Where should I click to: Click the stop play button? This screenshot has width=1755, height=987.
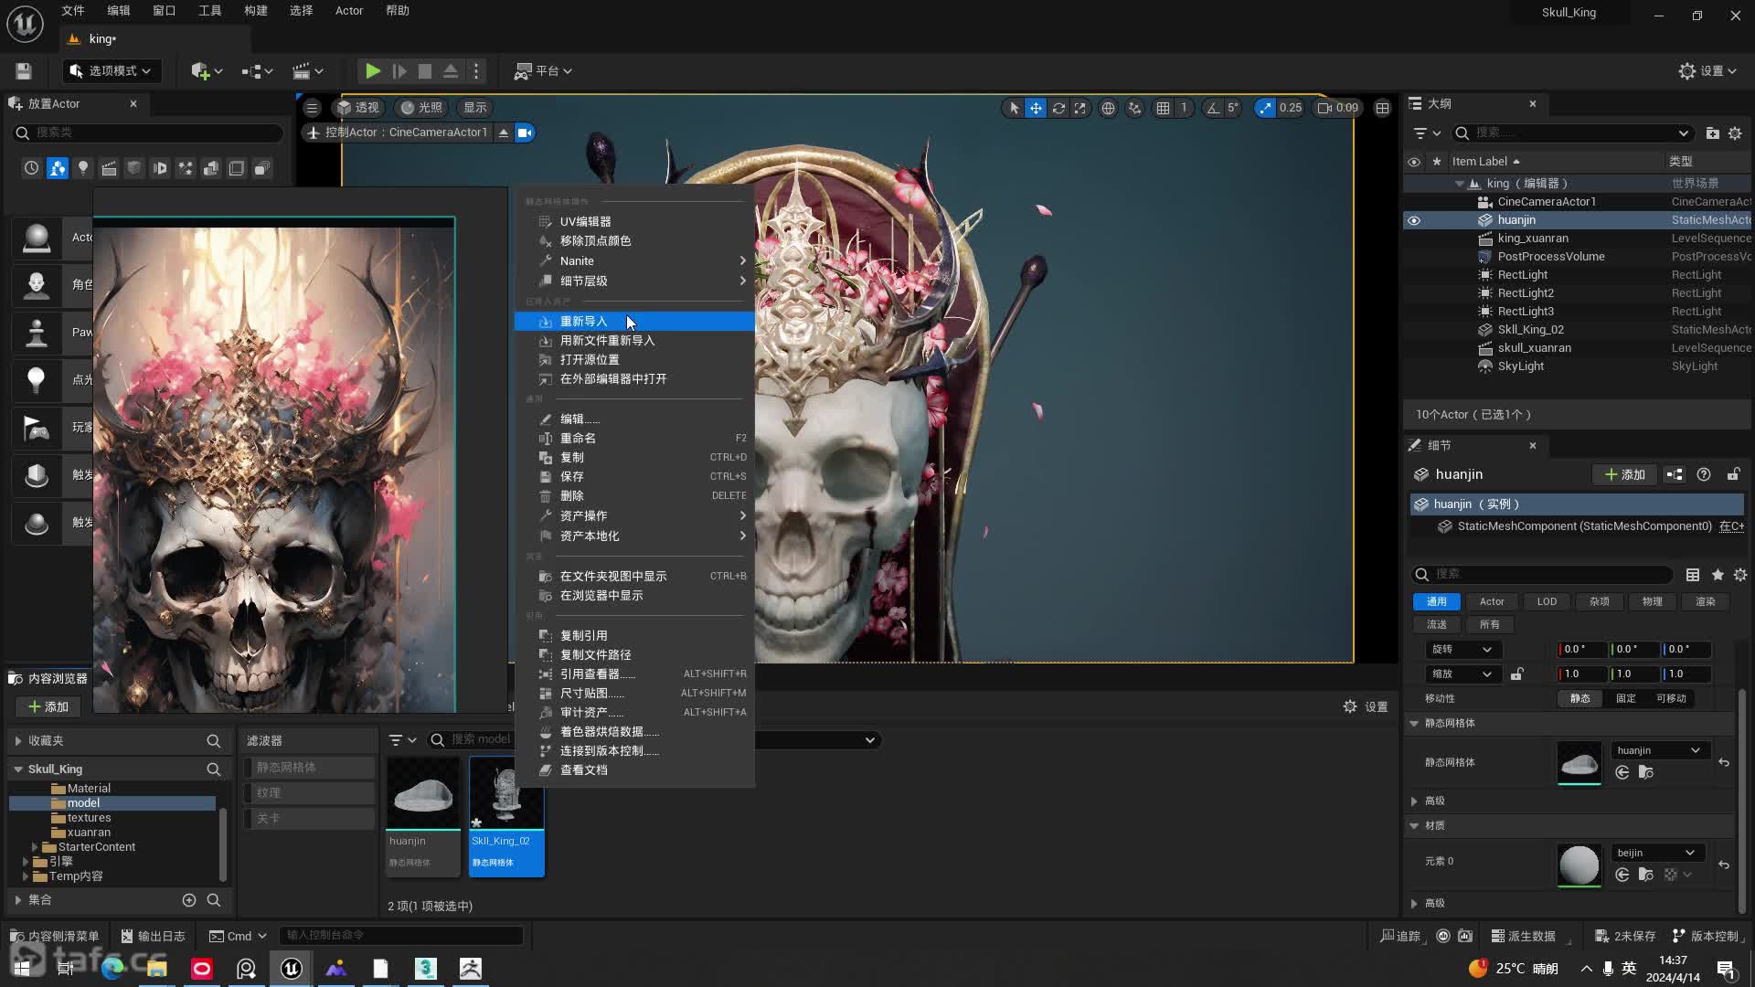(425, 71)
